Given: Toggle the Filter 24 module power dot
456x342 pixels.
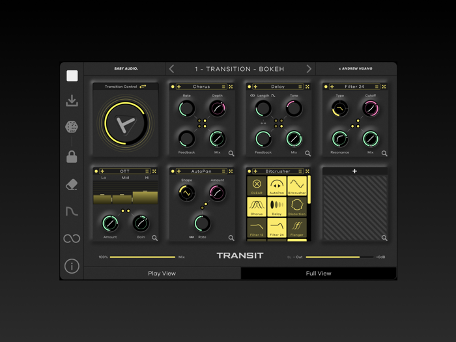Looking at the screenshot, I should tap(326, 87).
